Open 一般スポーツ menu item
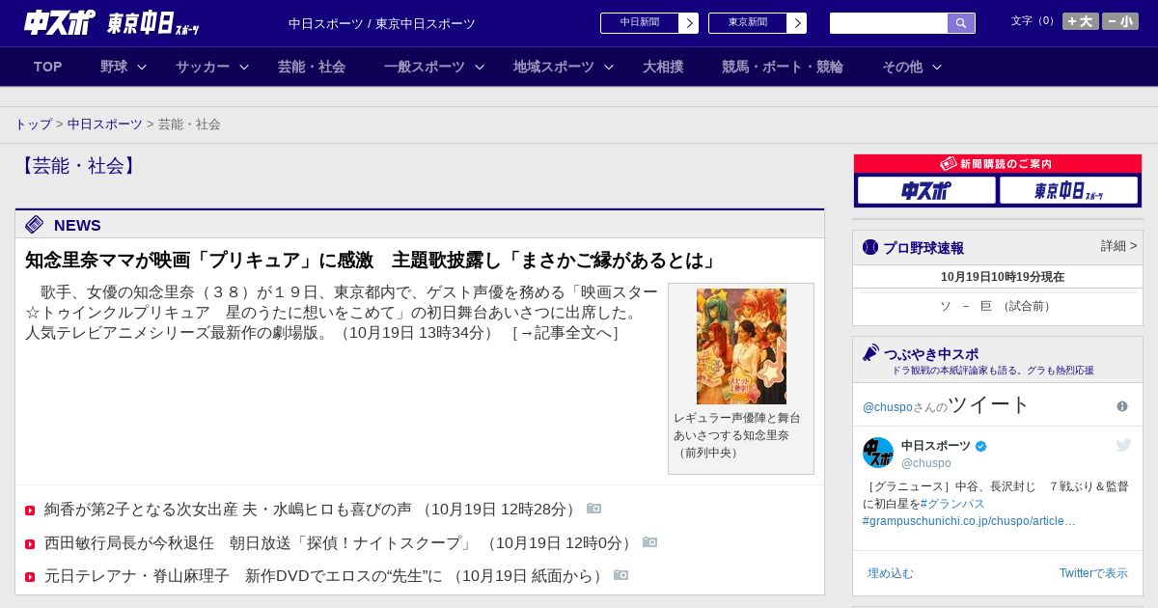The width and height of the screenshot is (1158, 608). pos(425,67)
